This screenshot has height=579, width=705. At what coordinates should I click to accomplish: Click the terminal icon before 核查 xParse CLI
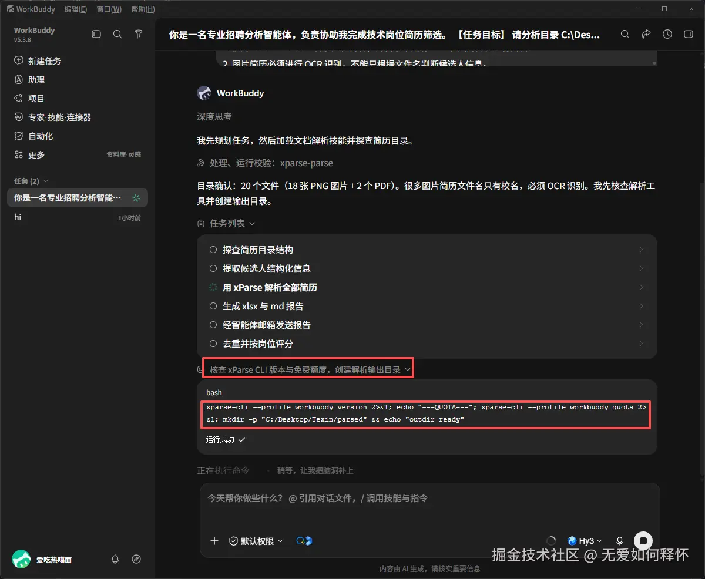200,369
